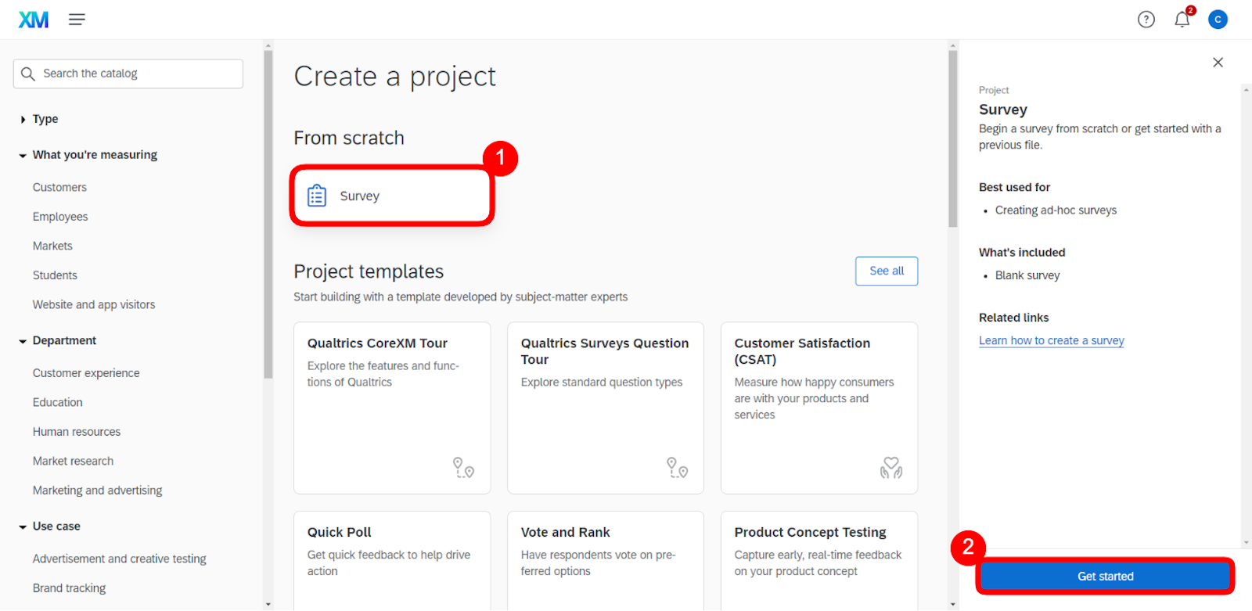Image resolution: width=1252 pixels, height=611 pixels.
Task: Collapse the Department filter section
Action: pyautogui.click(x=23, y=341)
